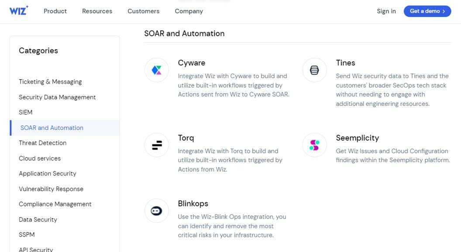The width and height of the screenshot is (461, 252).
Task: Select the Vulnerability Response category
Action: (51, 189)
